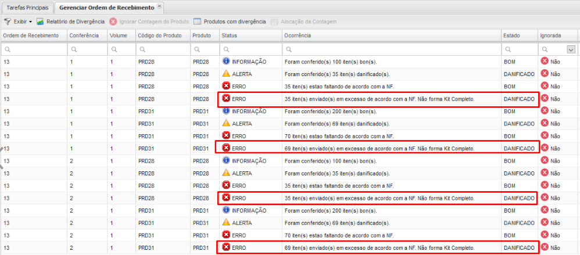Sort by Conferência column header
The height and width of the screenshot is (255, 580).
[88, 35]
